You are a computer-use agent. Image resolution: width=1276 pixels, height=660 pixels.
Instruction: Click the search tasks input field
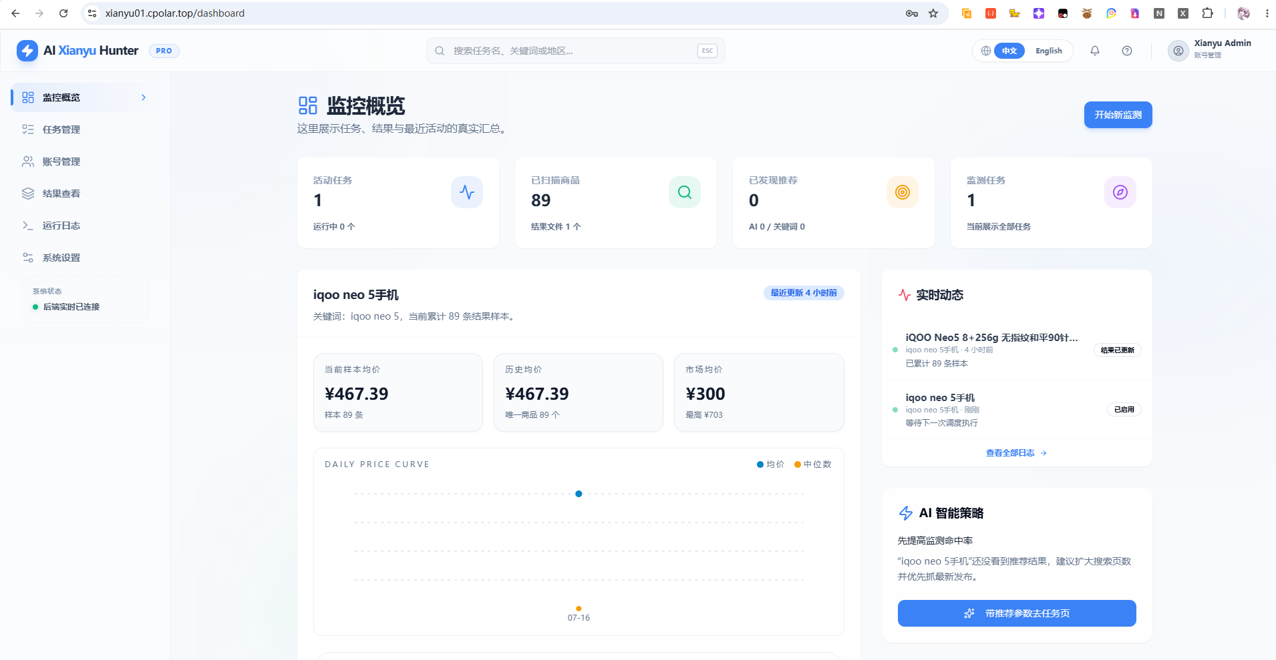click(x=576, y=51)
